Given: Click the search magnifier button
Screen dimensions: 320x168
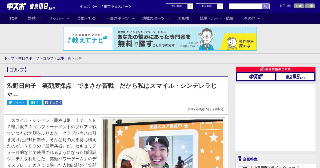Looking at the screenshot, I should coord(266,6).
